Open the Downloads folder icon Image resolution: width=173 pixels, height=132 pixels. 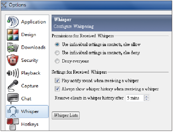[13, 48]
